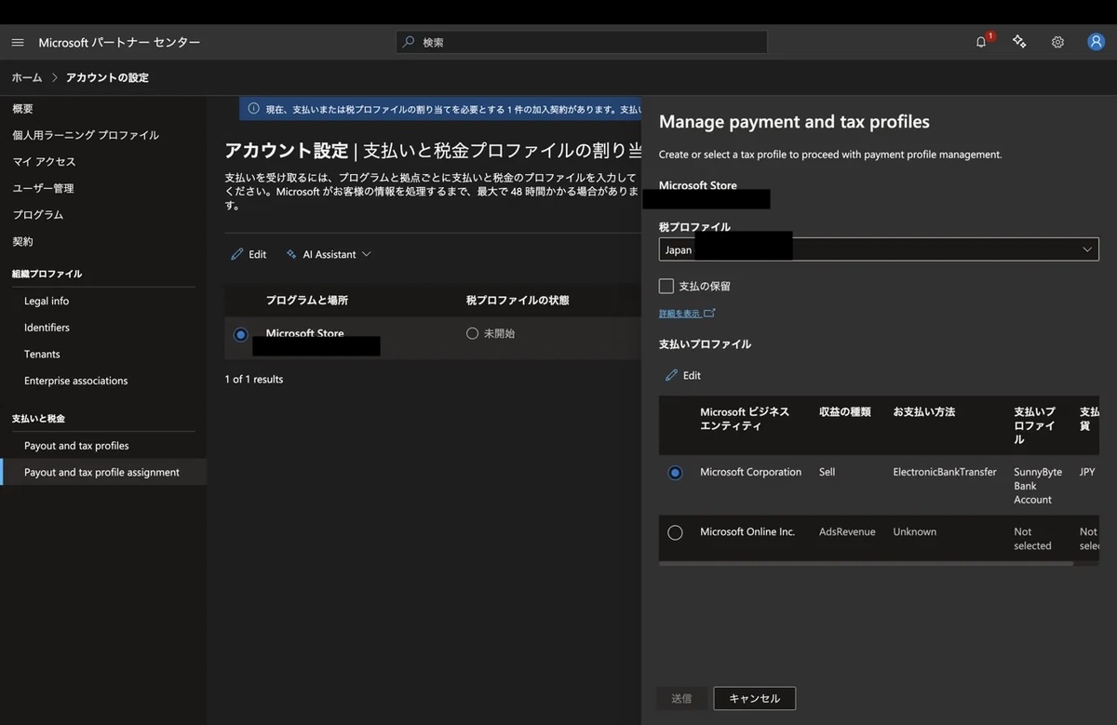
Task: Open Tenants in the sidebar
Action: (42, 354)
